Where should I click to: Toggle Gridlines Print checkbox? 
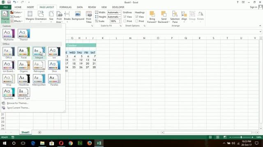coord(125,21)
